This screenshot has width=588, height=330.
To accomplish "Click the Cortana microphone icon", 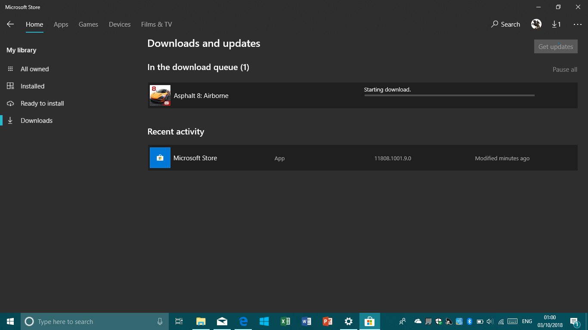I will point(160,321).
